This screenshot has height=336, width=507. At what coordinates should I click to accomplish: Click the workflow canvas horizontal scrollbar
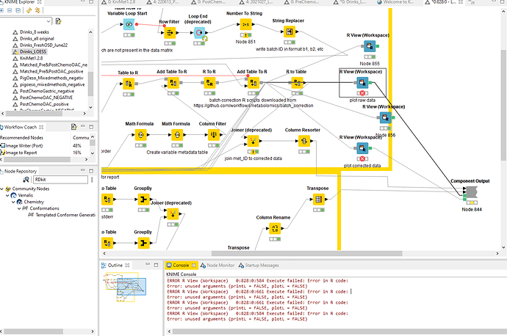click(306, 254)
